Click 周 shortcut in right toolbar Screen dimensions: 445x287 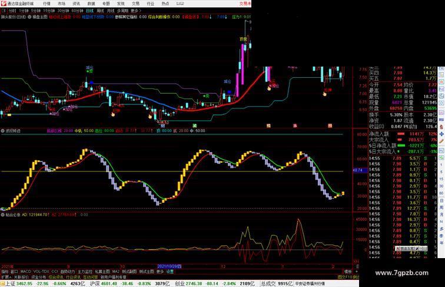pyautogui.click(x=441, y=207)
